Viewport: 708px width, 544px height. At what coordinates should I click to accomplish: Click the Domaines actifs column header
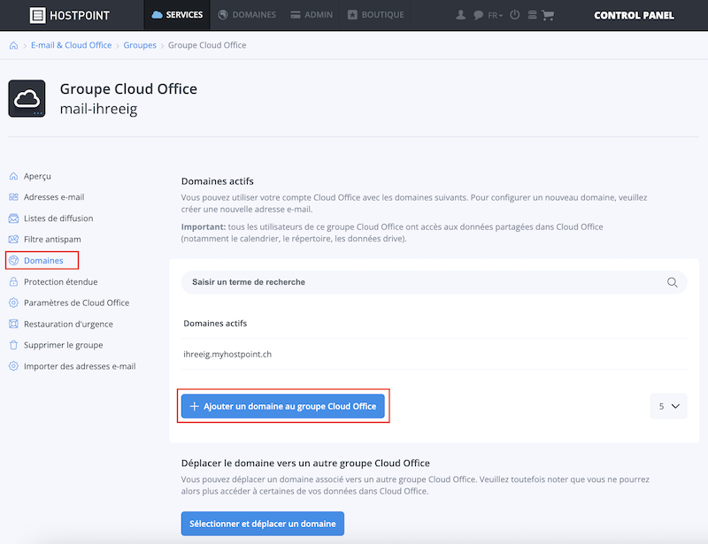215,323
